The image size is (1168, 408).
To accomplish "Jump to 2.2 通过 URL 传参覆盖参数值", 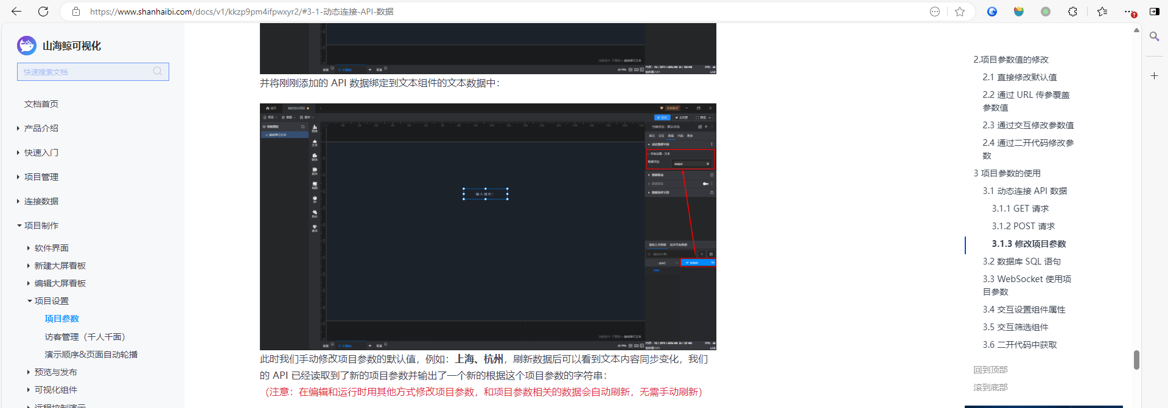I will coord(1026,101).
